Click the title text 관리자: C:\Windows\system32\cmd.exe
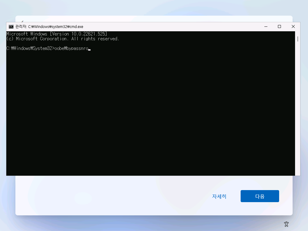Screen dimensions: 308x231 (x=49, y=27)
